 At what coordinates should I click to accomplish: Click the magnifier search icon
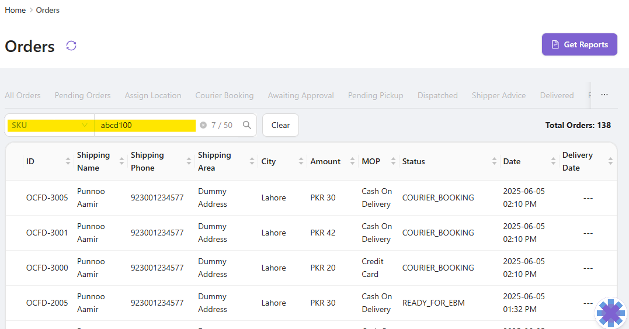coord(247,125)
